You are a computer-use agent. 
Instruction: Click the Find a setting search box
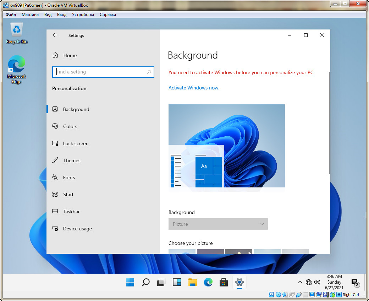pyautogui.click(x=103, y=72)
